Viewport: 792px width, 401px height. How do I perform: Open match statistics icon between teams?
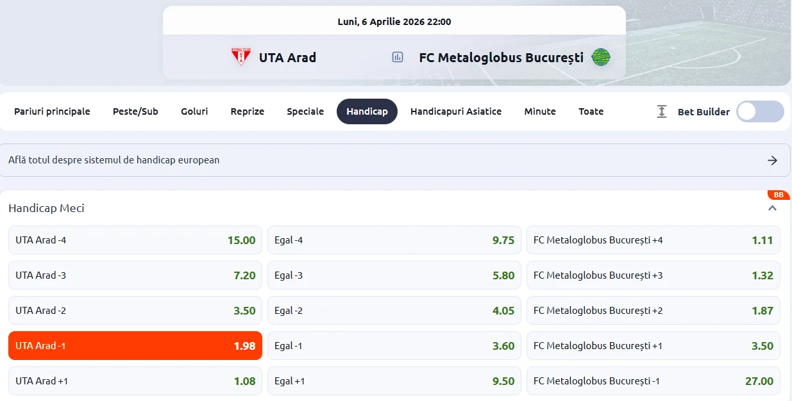pyautogui.click(x=398, y=57)
